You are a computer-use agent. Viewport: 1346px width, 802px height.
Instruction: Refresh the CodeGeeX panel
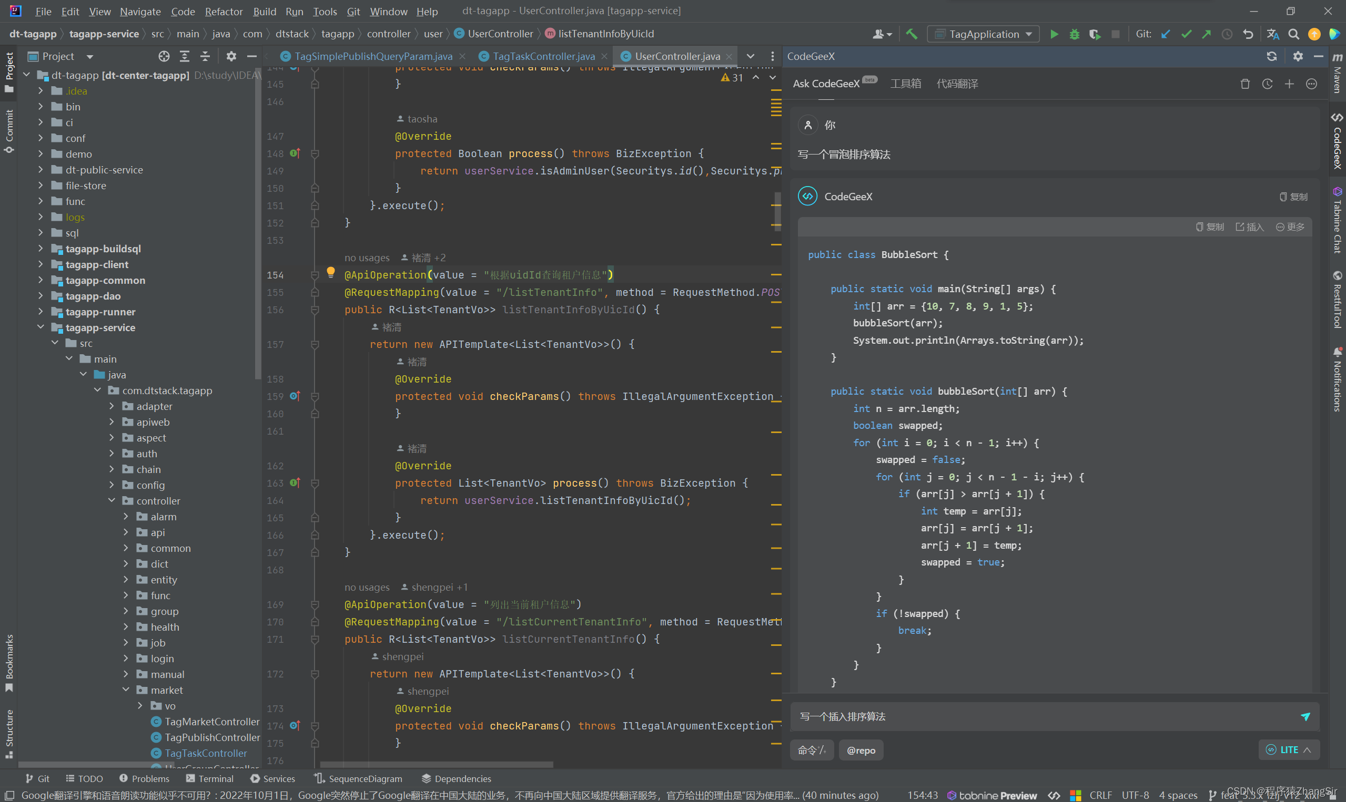pyautogui.click(x=1271, y=56)
